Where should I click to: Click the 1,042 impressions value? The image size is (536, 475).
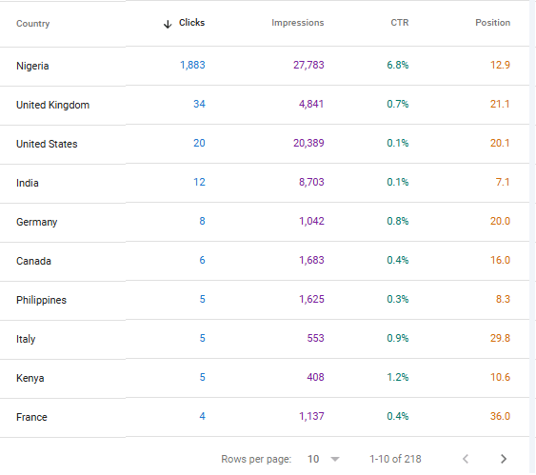click(311, 221)
